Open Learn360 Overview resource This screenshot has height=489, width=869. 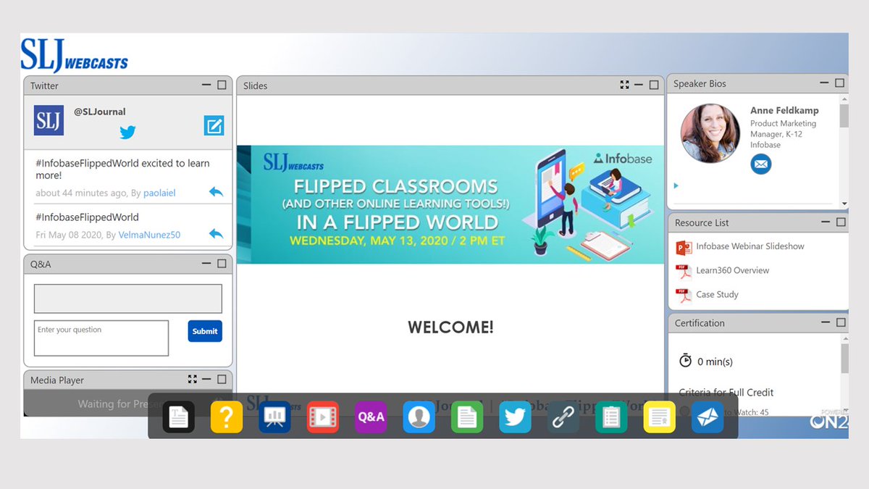pos(732,270)
